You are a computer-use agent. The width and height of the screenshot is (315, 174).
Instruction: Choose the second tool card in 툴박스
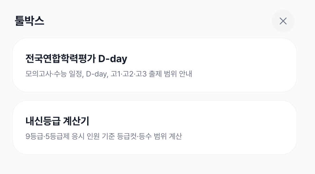click(155, 127)
